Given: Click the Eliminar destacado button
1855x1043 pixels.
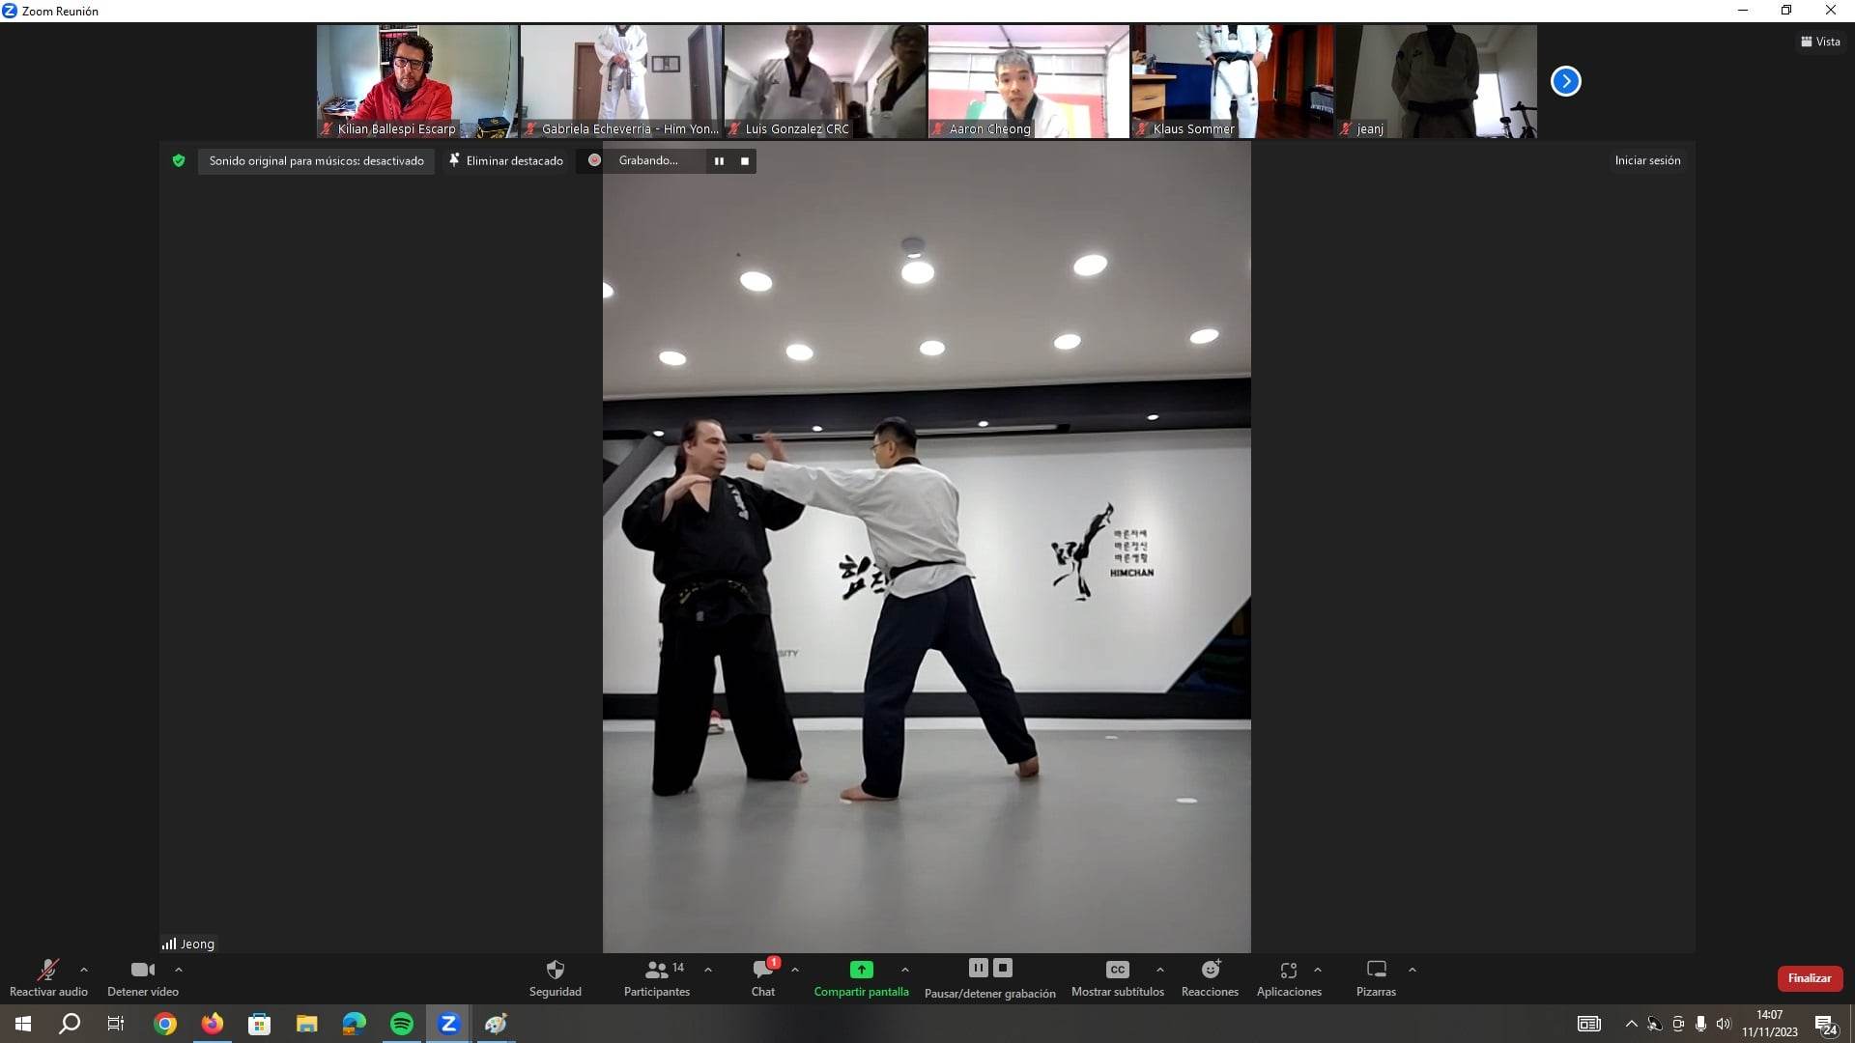Looking at the screenshot, I should [x=505, y=161].
